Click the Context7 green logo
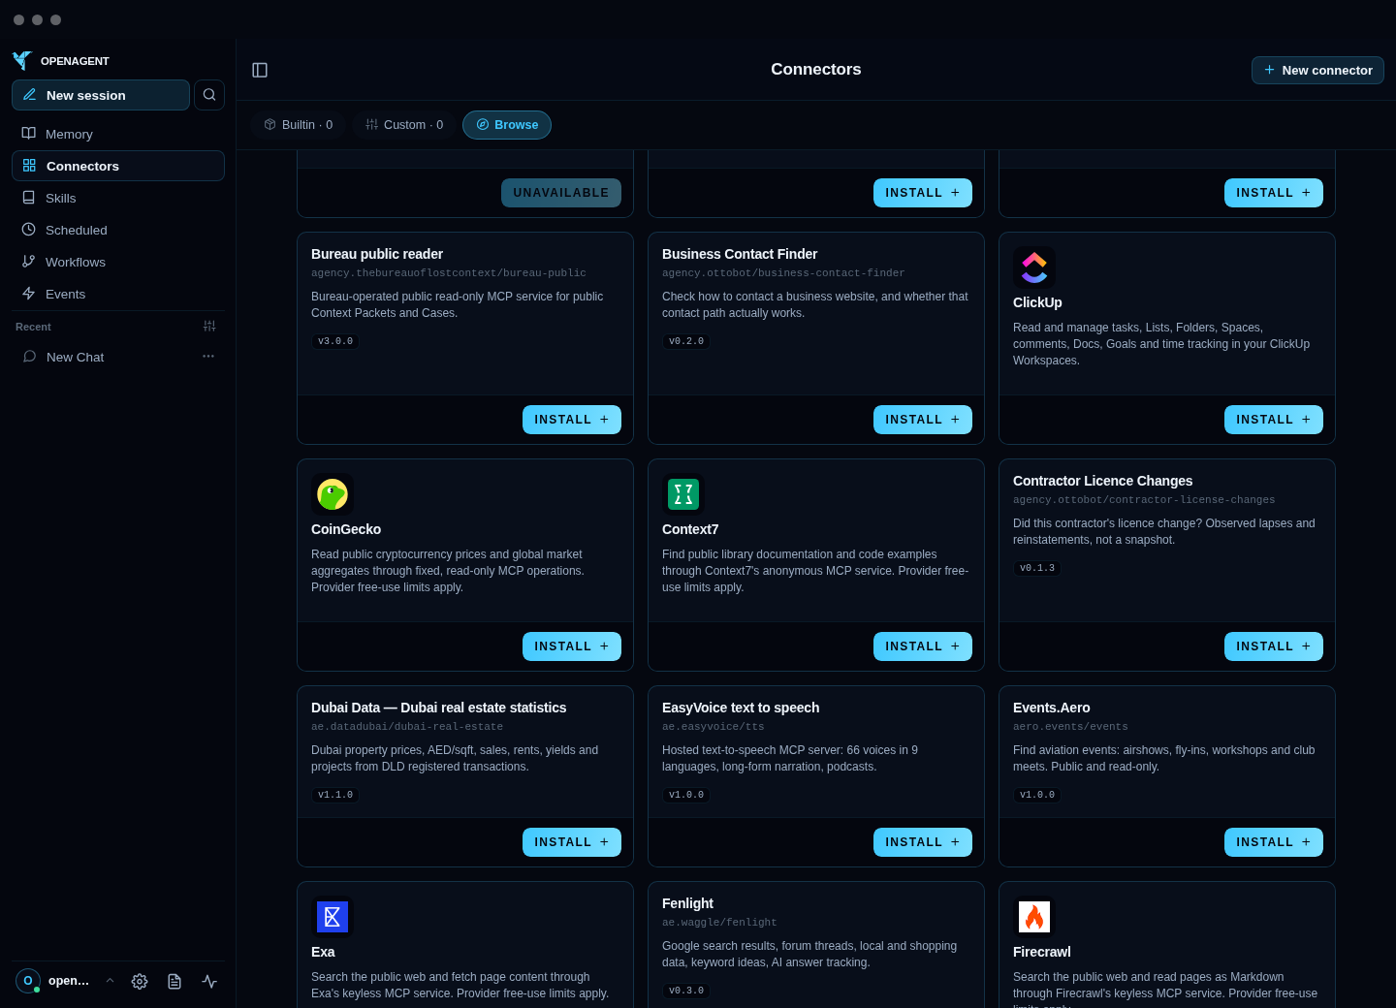1396x1008 pixels. [683, 494]
